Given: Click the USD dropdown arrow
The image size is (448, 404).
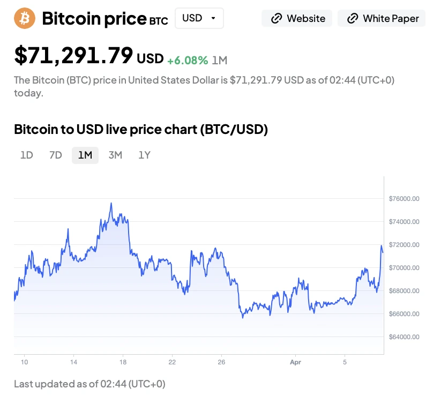Looking at the screenshot, I should (x=213, y=18).
